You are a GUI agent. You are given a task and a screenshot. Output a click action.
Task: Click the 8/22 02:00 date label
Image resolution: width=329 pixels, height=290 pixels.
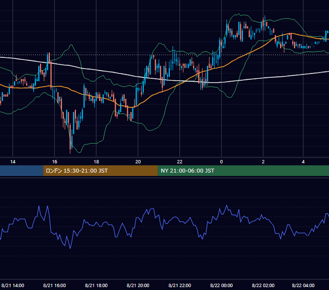pyautogui.click(x=263, y=285)
